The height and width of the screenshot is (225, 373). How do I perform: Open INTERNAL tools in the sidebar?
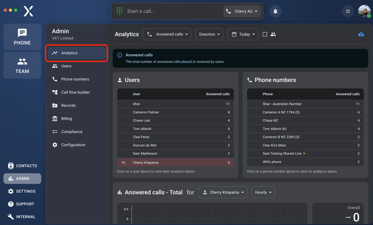(22, 217)
